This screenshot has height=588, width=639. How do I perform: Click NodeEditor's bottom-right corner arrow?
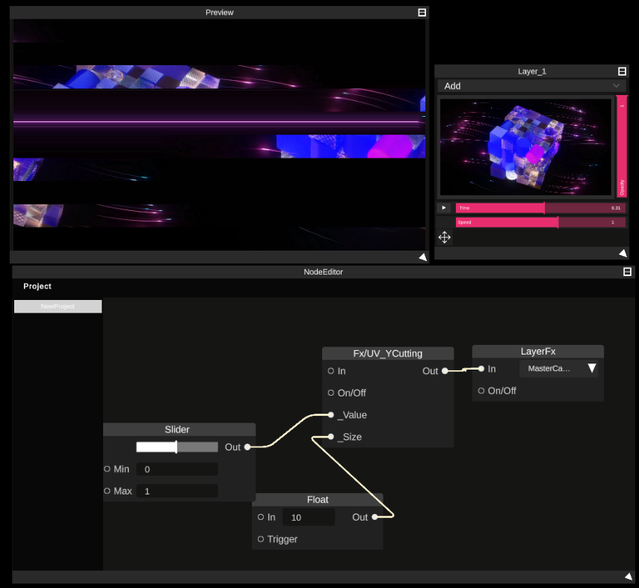[x=628, y=576]
